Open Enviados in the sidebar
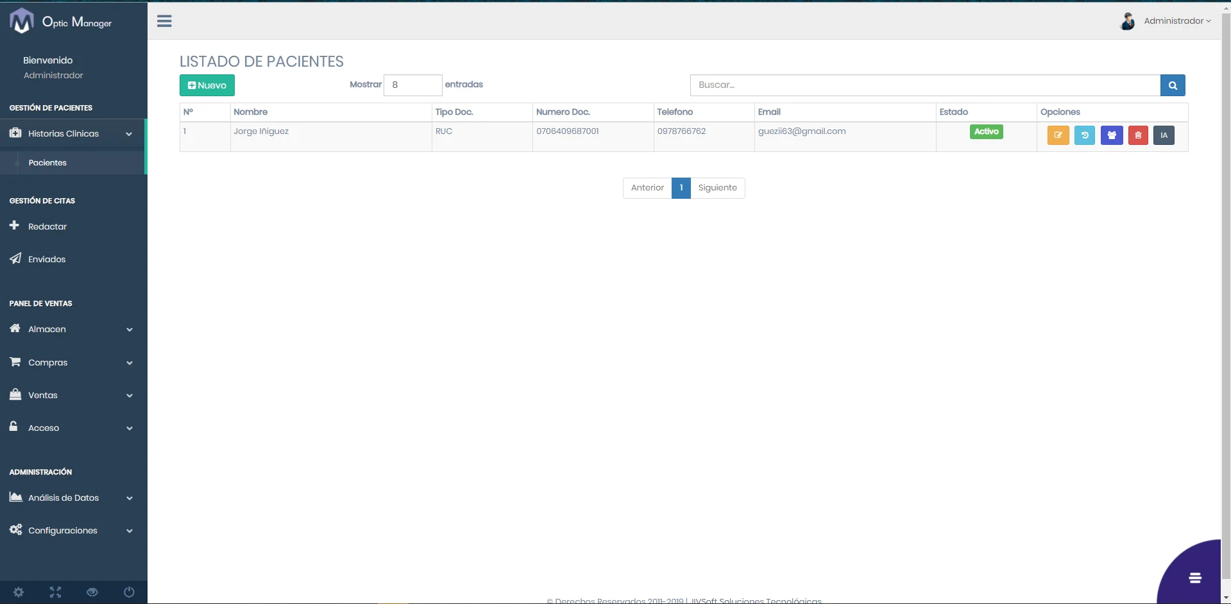 pyautogui.click(x=47, y=259)
